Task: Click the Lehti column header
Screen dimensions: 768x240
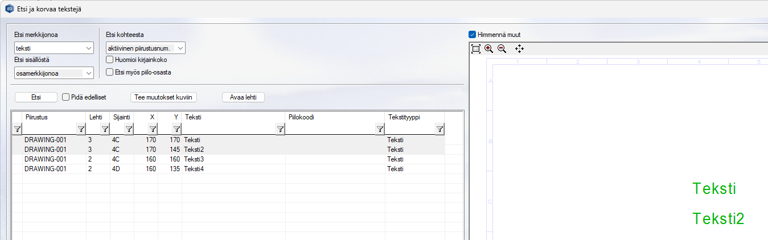Action: click(98, 117)
